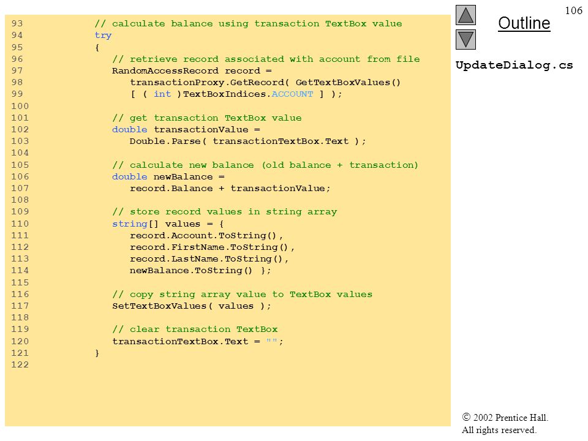Click 'double newBalance =' on line 106
The height and width of the screenshot is (441, 588).
tap(168, 176)
